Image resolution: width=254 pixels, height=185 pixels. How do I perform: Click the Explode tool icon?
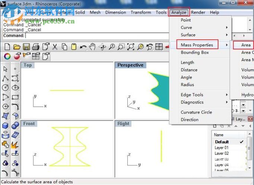15,145
